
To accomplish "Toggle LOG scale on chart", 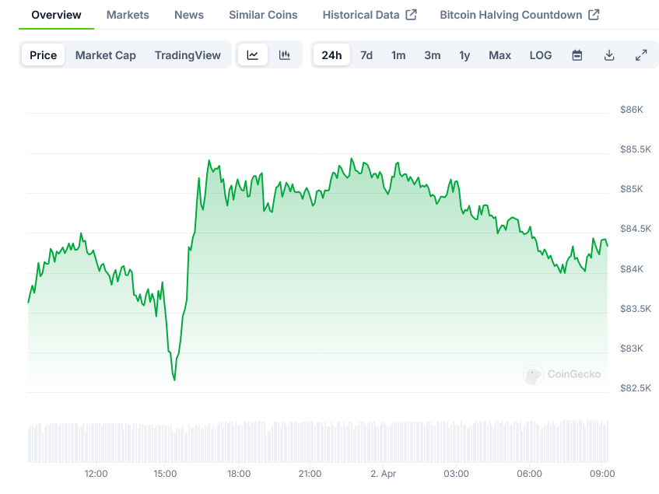I will [x=541, y=55].
